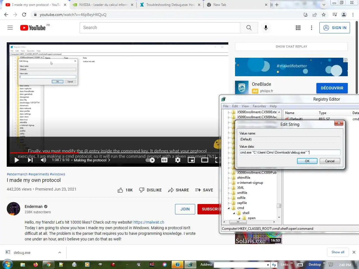Skip to next video with Next button
The image size is (359, 269).
[30, 160]
